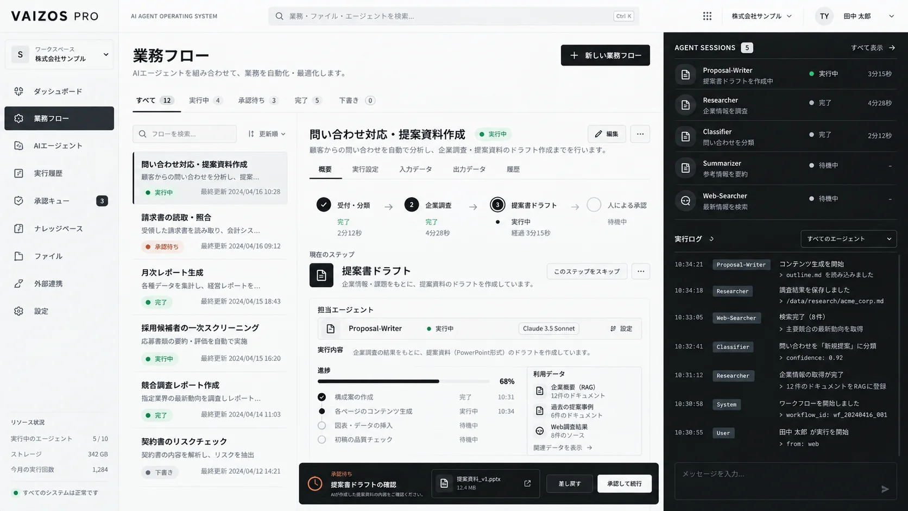Viewport: 908px width, 511px height.
Task: Click 承認して続行 button
Action: pos(624,483)
